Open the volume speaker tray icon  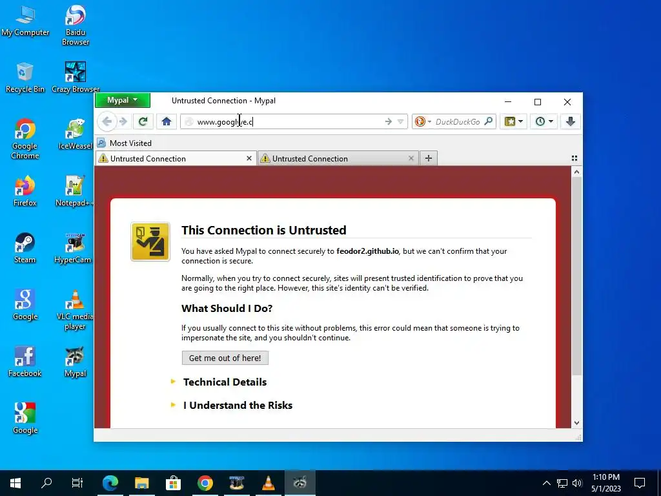click(x=577, y=483)
